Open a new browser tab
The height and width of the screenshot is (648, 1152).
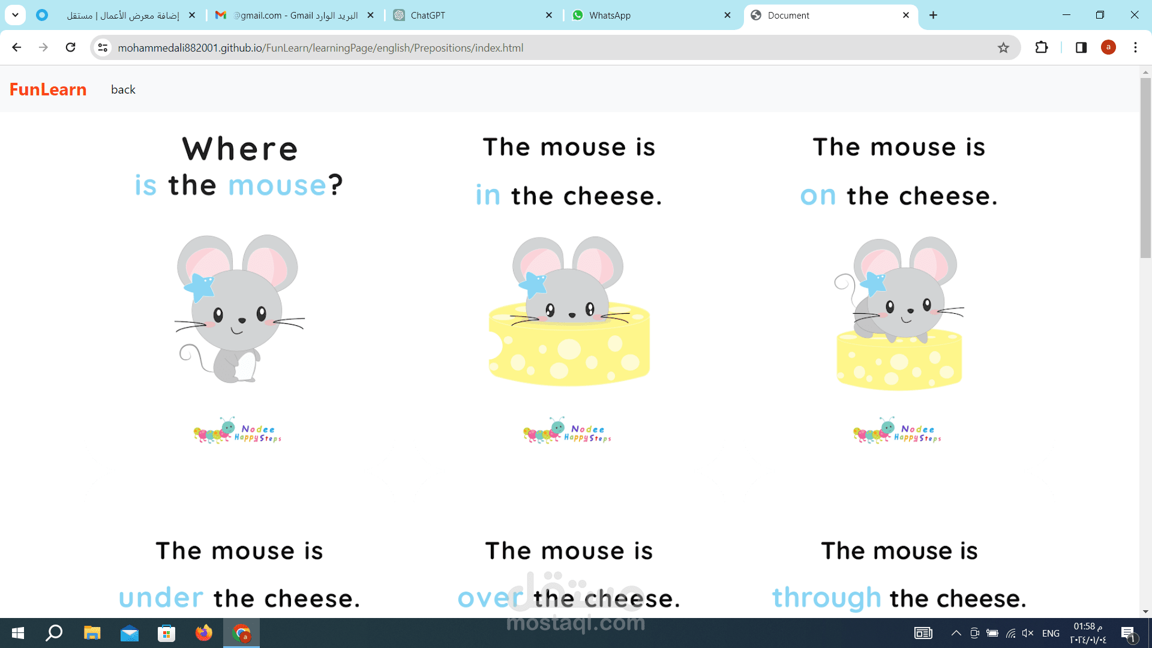click(933, 15)
